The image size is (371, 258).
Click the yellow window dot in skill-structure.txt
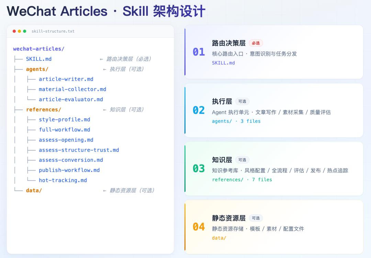[19, 31]
